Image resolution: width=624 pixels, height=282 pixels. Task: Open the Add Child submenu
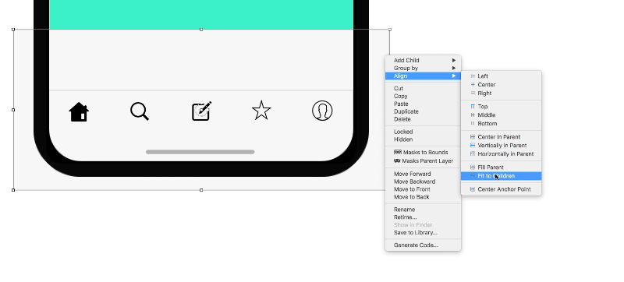click(x=423, y=60)
